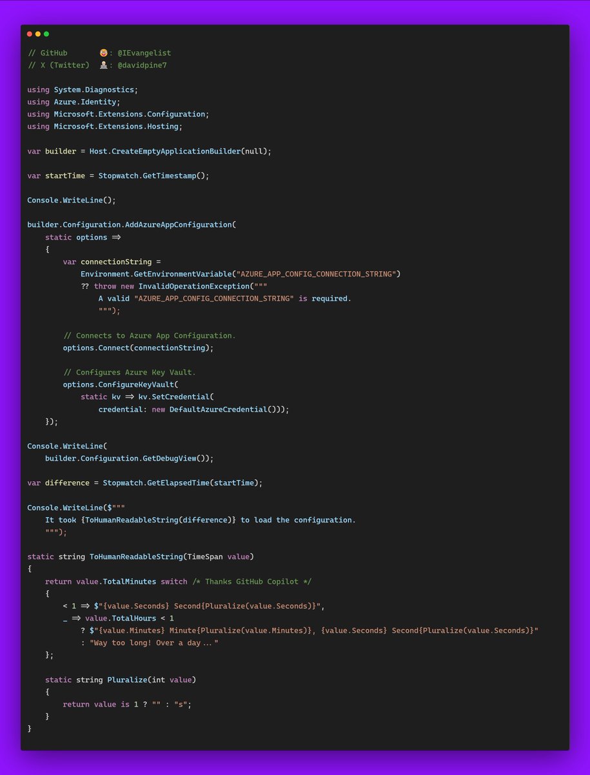
Task: Click the null-coalescing operator before throw new
Action: pos(86,286)
